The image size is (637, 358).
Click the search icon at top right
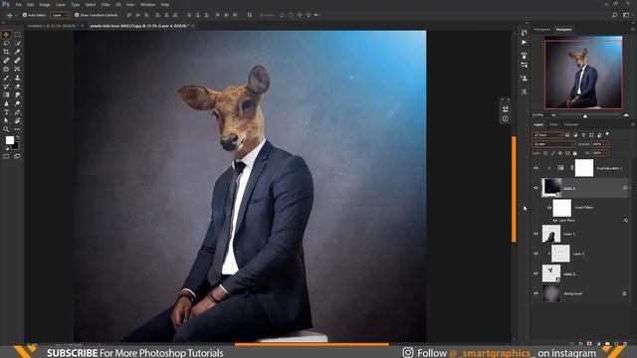click(615, 15)
